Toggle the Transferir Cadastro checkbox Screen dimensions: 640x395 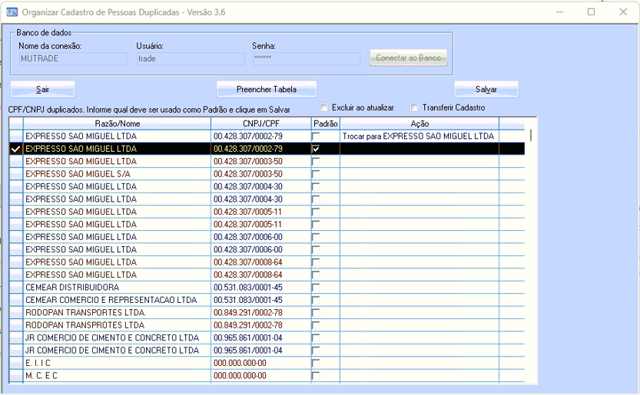415,108
